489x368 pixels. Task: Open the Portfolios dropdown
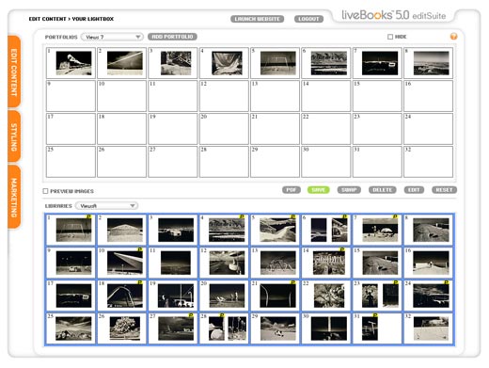point(112,37)
